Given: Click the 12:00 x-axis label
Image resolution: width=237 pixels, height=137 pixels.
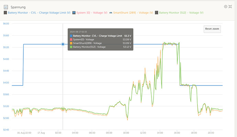Looking at the screenshot, I should (143, 133).
